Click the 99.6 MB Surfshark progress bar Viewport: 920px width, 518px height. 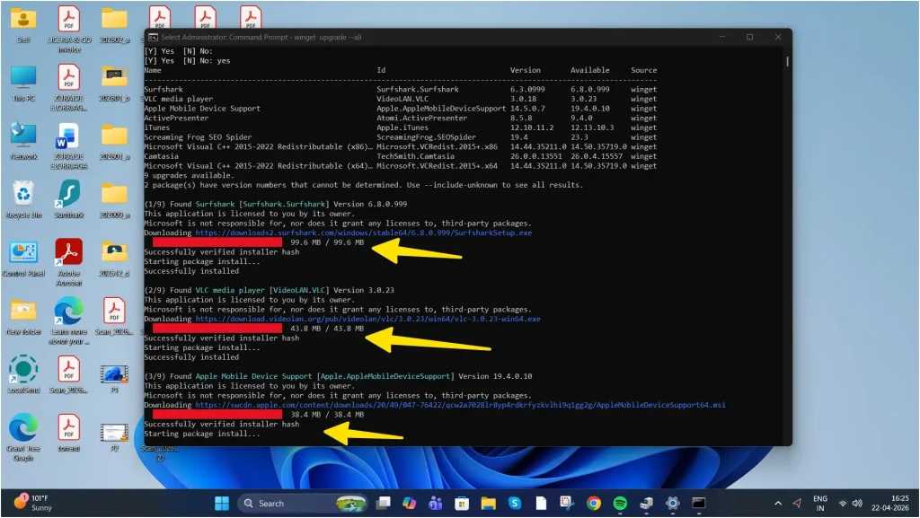click(217, 242)
